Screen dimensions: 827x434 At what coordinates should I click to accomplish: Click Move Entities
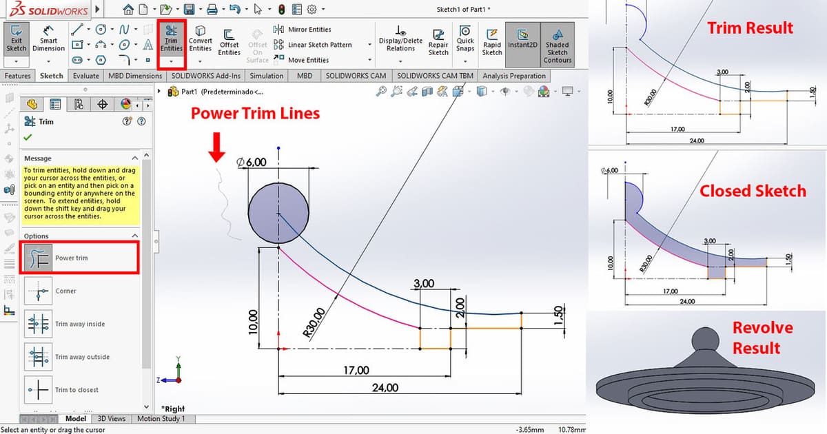(x=301, y=60)
